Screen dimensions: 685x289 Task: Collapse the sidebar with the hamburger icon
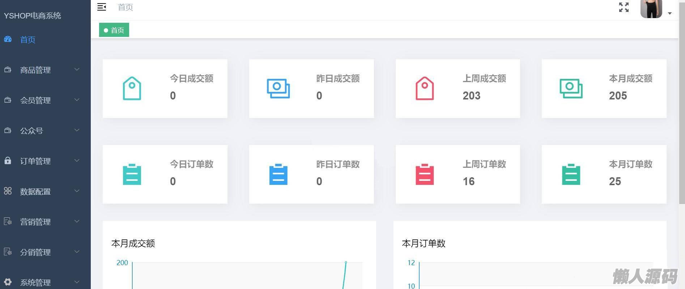pyautogui.click(x=102, y=7)
